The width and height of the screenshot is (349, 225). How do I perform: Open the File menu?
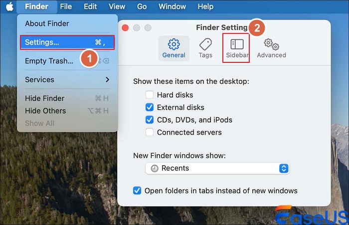66,6
